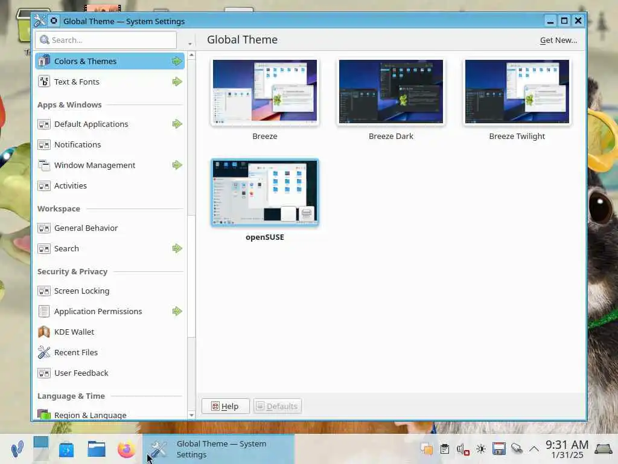Open clipboard tray icon
Viewport: 618px width, 464px height.
[445, 449]
